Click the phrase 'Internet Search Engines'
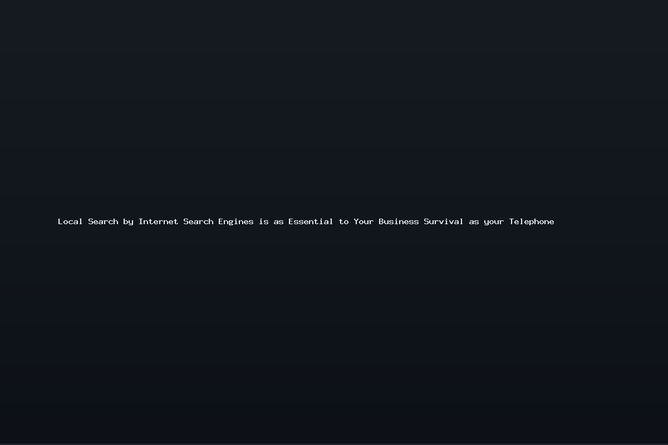The height and width of the screenshot is (445, 668). 196,222
